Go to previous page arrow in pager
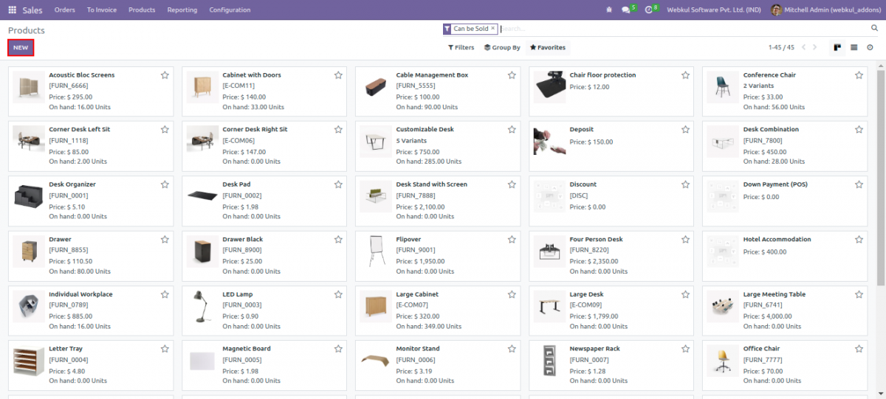 (x=803, y=47)
